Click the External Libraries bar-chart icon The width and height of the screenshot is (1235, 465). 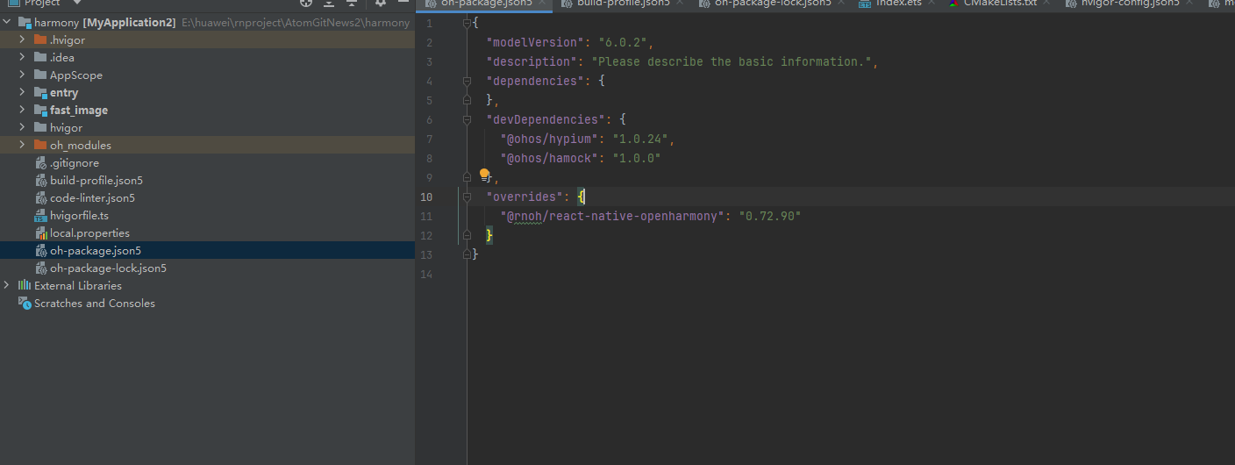point(25,286)
